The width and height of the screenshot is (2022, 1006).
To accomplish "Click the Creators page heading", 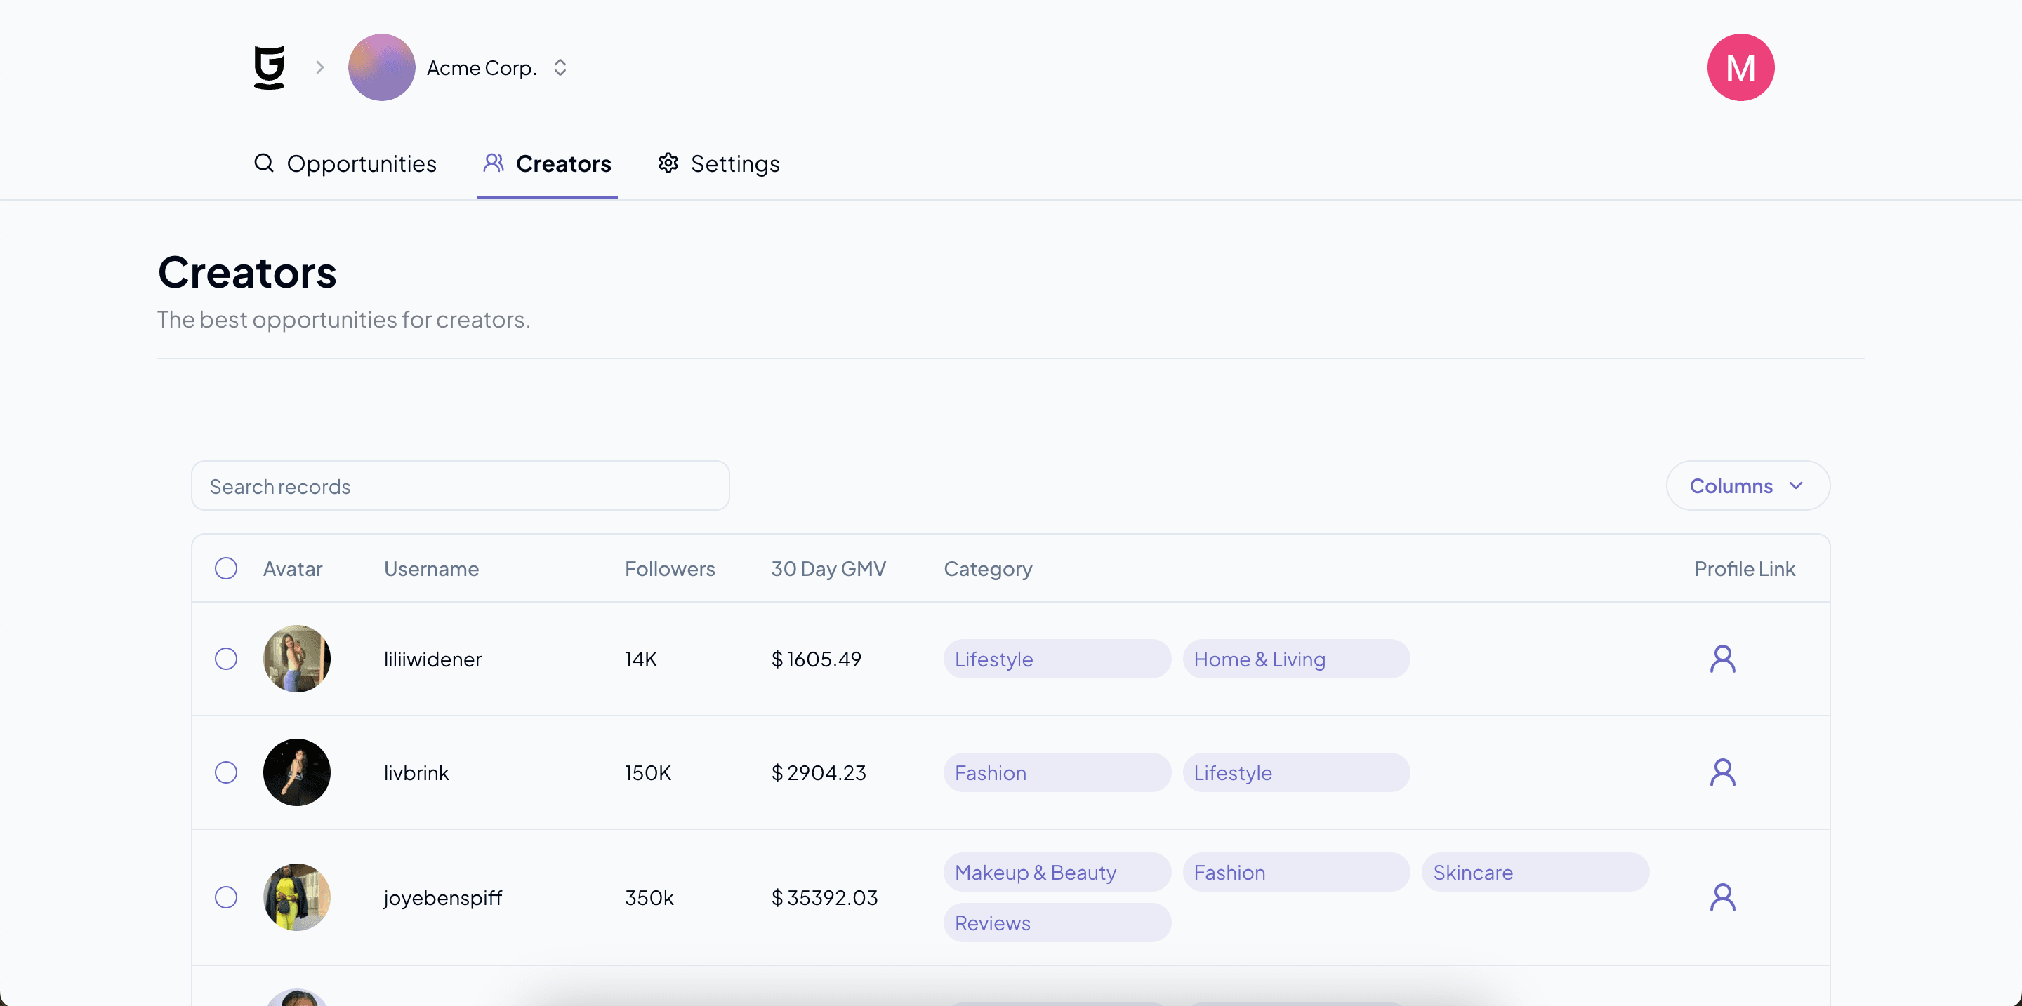I will point(247,272).
